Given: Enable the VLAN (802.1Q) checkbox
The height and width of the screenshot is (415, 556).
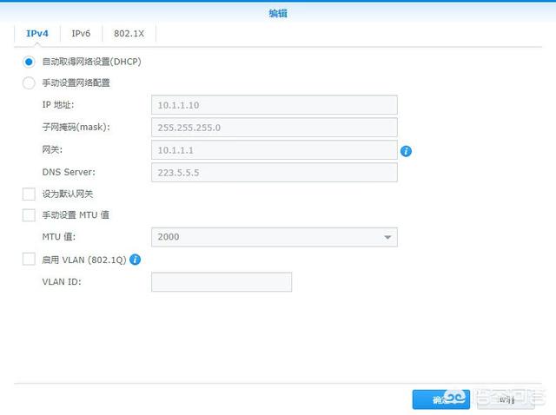Looking at the screenshot, I should click(29, 260).
